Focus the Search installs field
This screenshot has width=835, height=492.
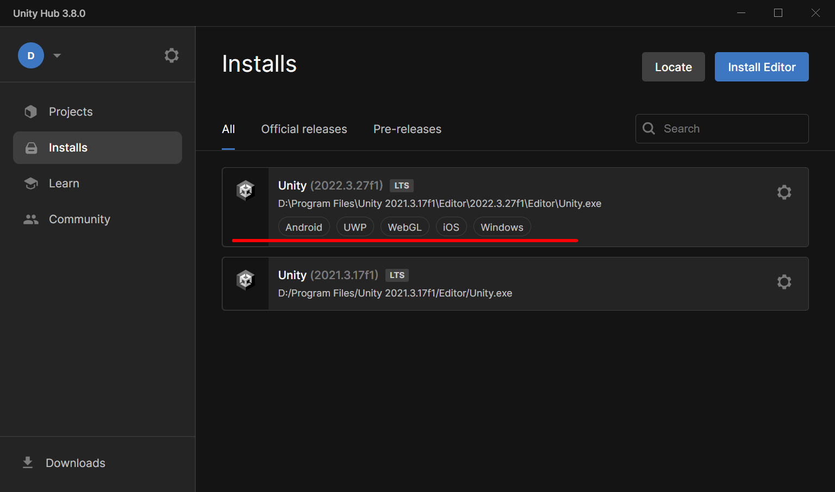722,129
